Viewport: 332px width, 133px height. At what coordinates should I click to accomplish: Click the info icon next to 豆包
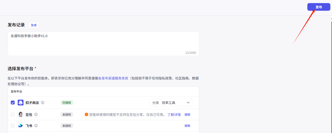coord(36,114)
